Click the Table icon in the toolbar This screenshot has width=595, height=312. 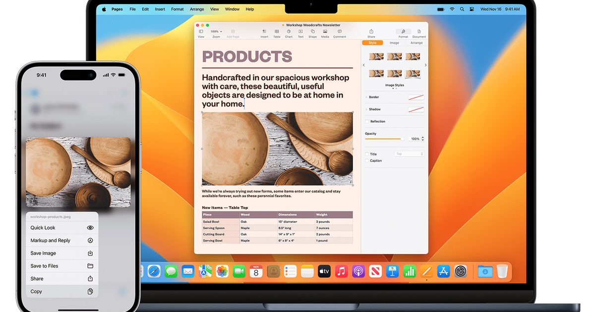click(276, 31)
